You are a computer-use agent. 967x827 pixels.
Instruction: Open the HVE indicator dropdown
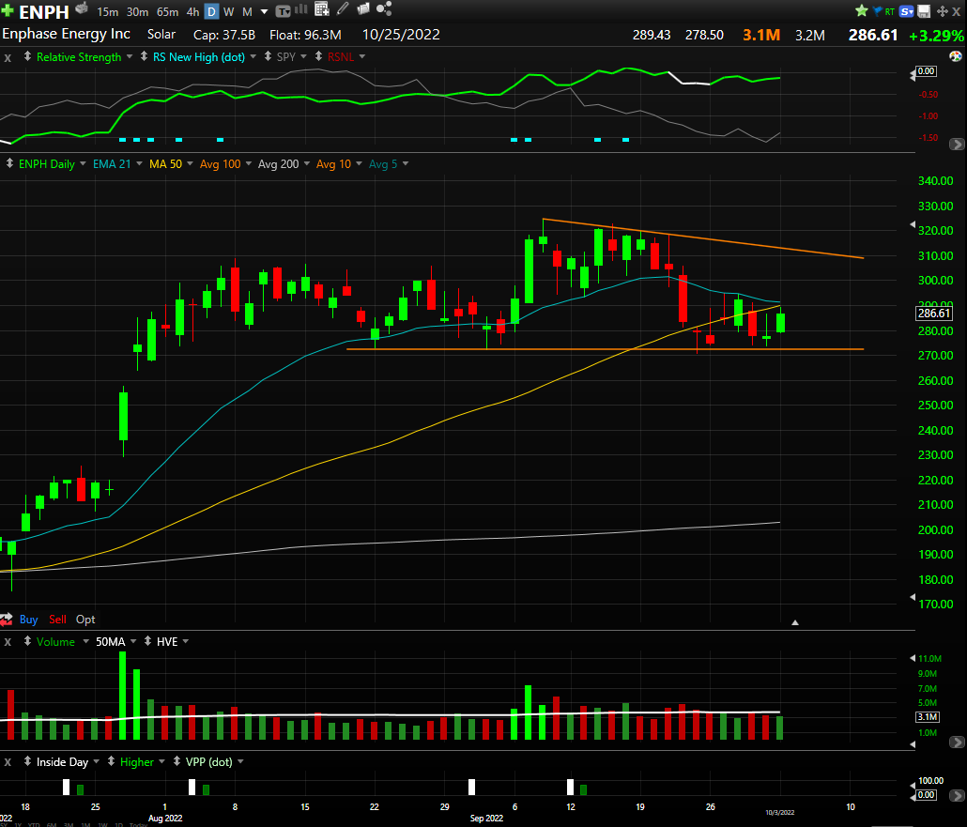point(186,642)
